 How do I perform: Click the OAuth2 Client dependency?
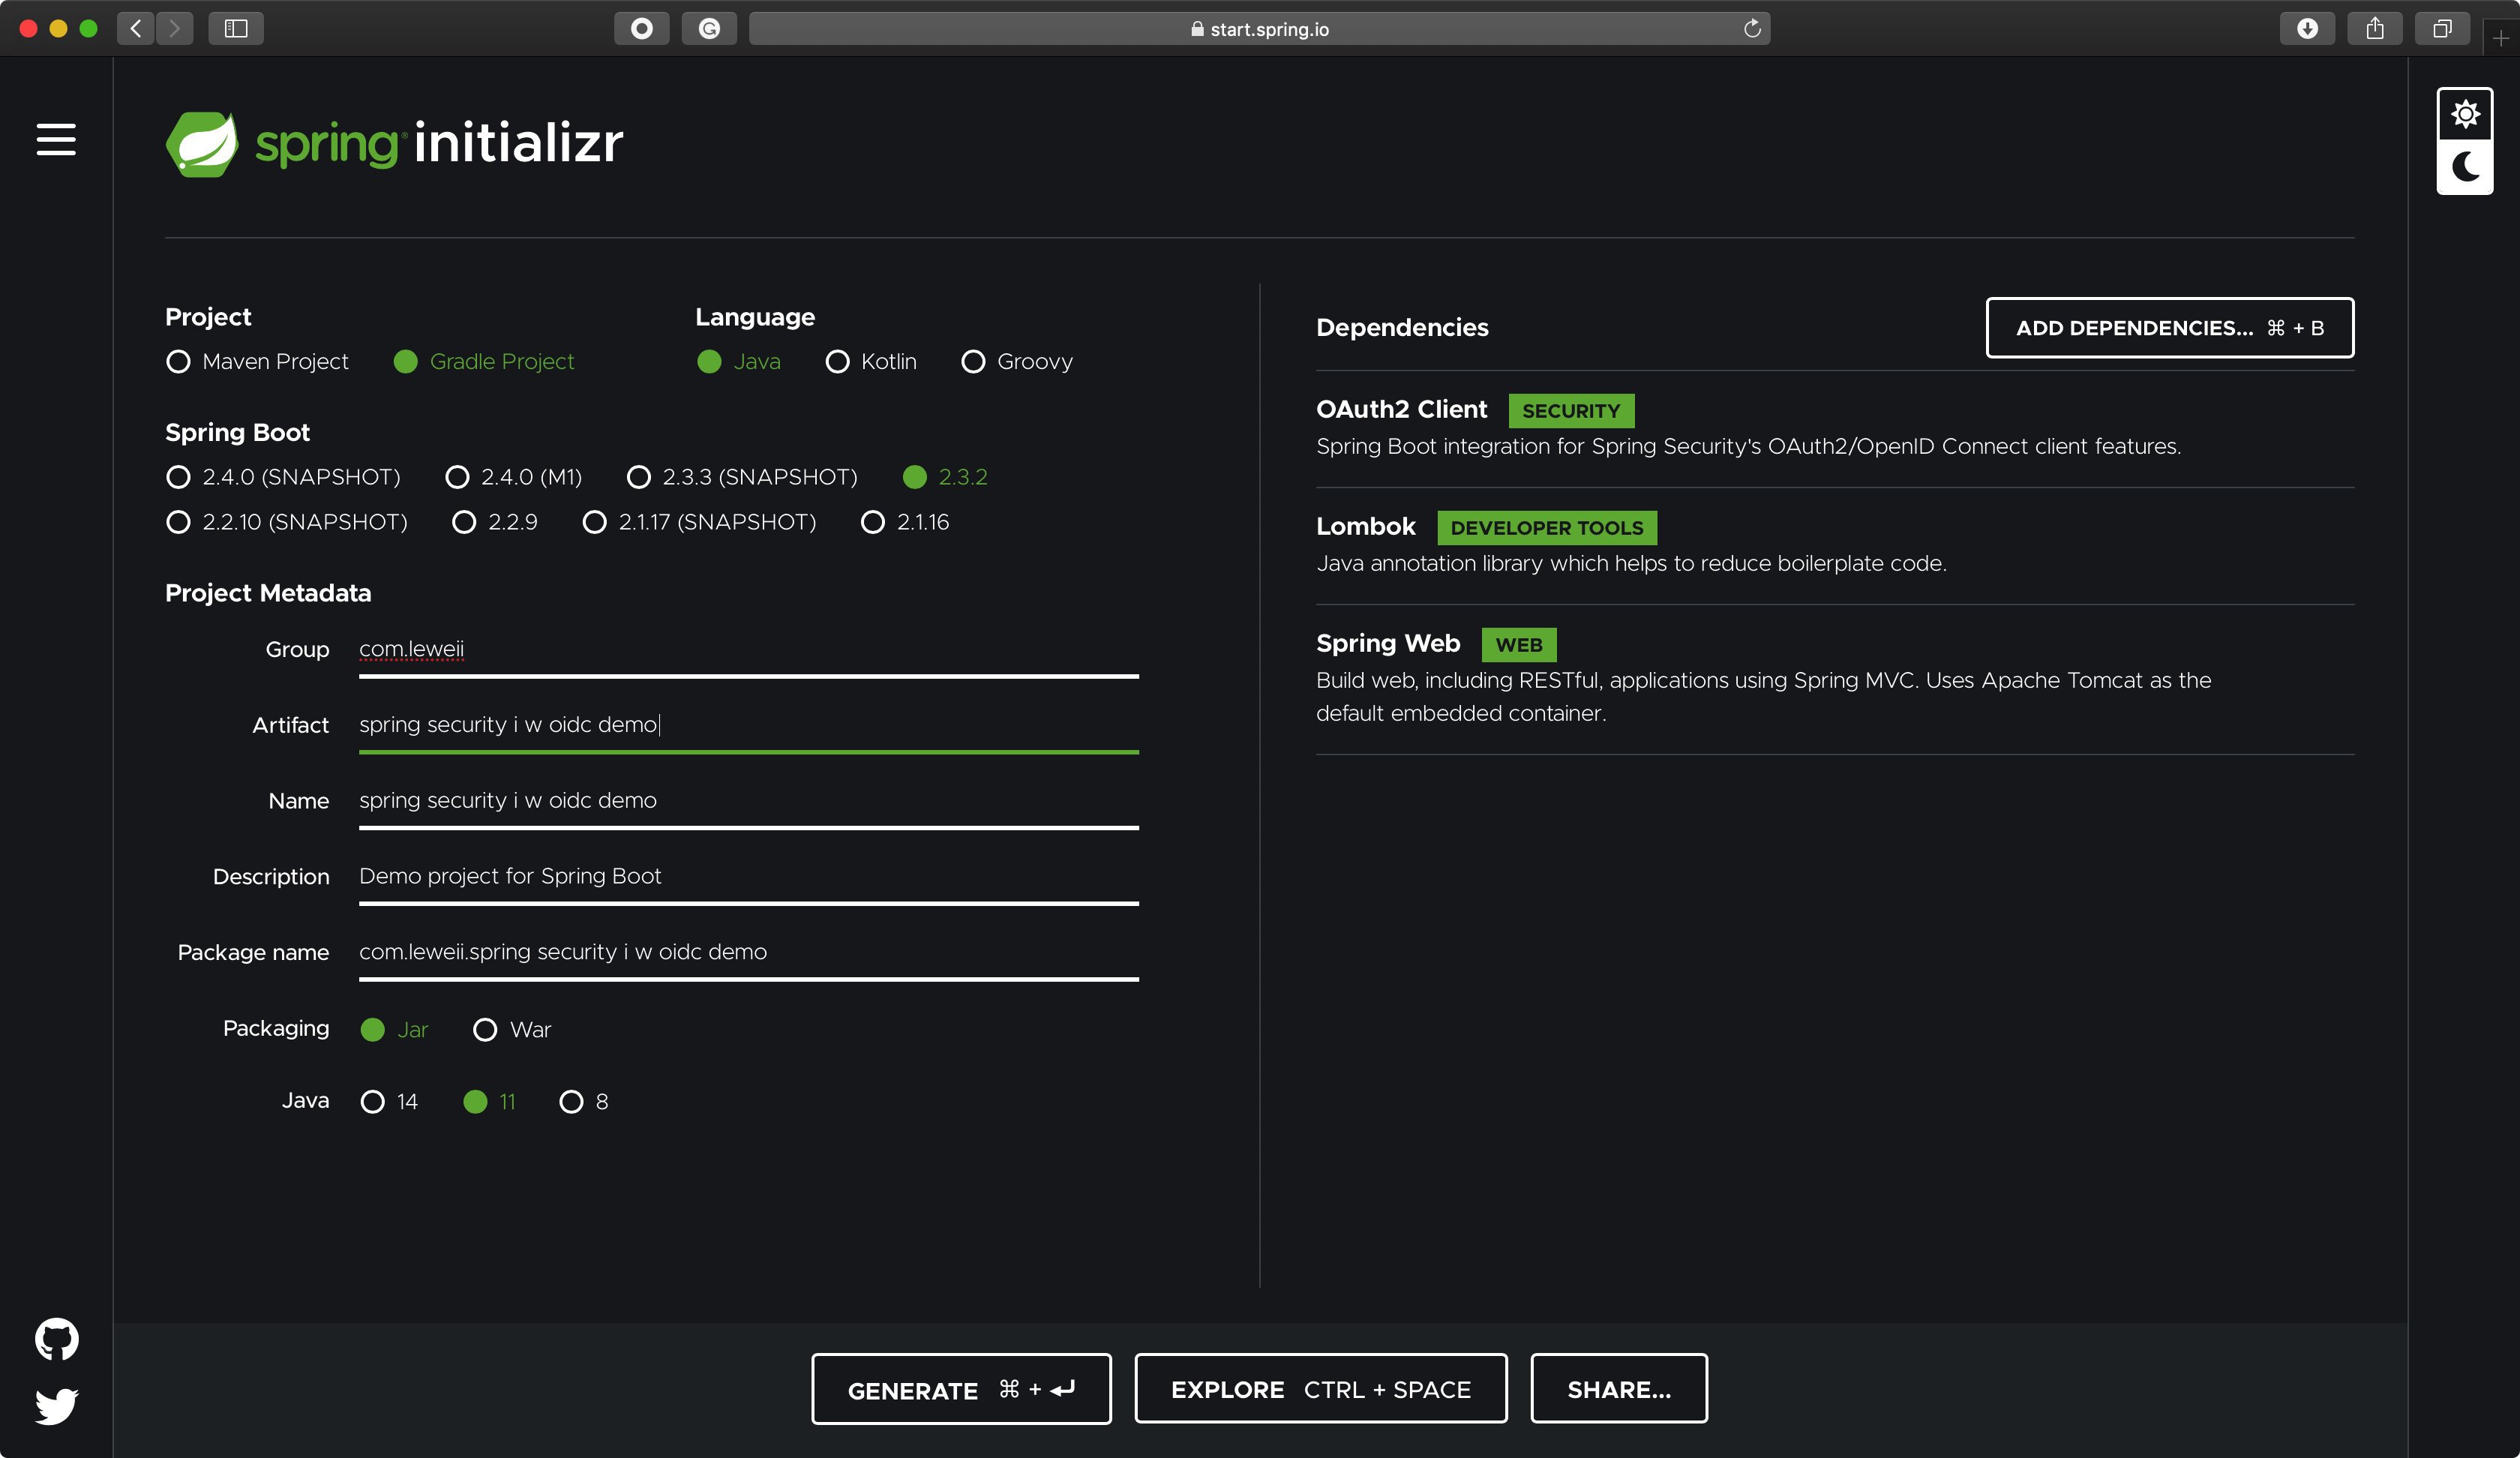1834,428
